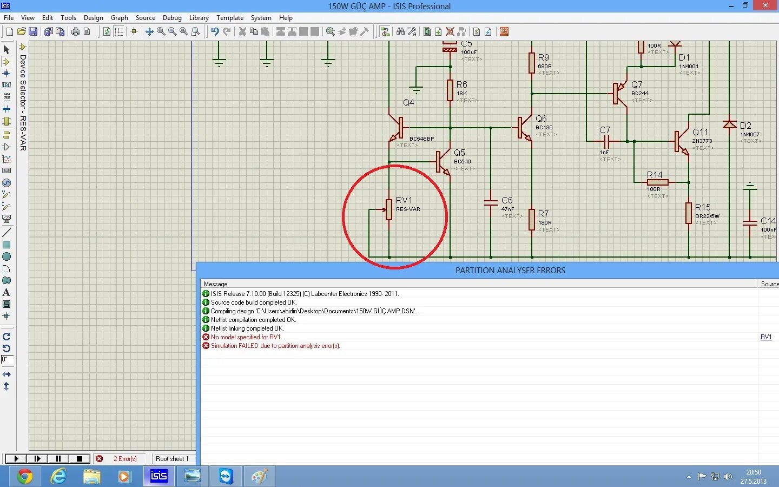Screen dimensions: 779x487
Task: Open Google Chrome from taskbar
Action: (24, 476)
